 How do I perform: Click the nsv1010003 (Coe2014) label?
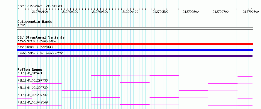point(35,47)
